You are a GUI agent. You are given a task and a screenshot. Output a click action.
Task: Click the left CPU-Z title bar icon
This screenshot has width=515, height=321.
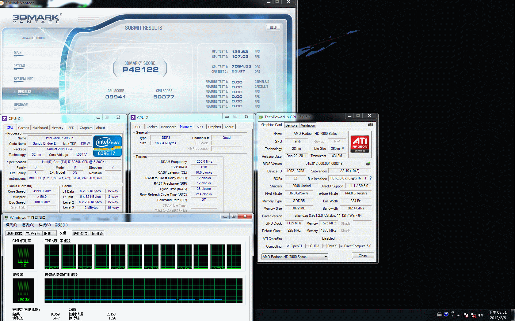[x=5, y=118]
